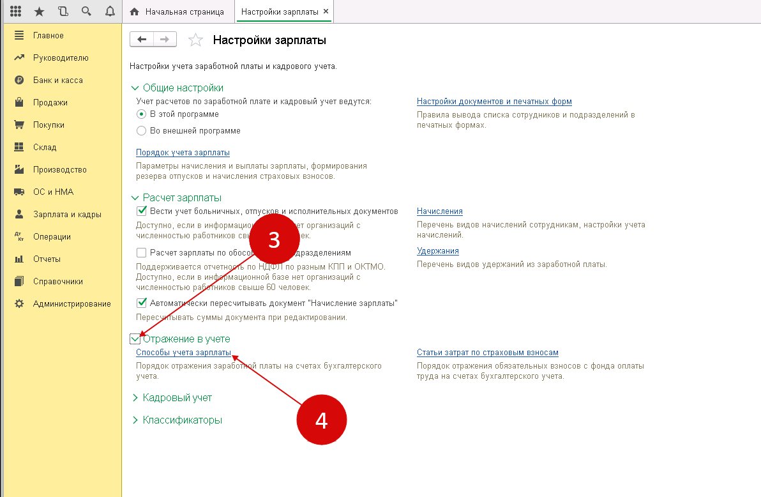Click the forward arrow navigation button

point(164,40)
